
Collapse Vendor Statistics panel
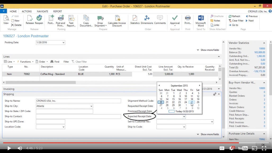coord(264,43)
